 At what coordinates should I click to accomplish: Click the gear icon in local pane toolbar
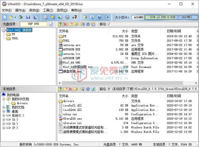88,89
